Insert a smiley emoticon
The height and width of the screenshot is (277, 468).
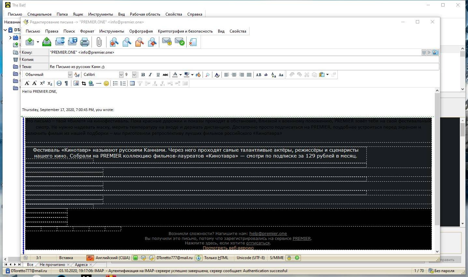click(x=106, y=83)
